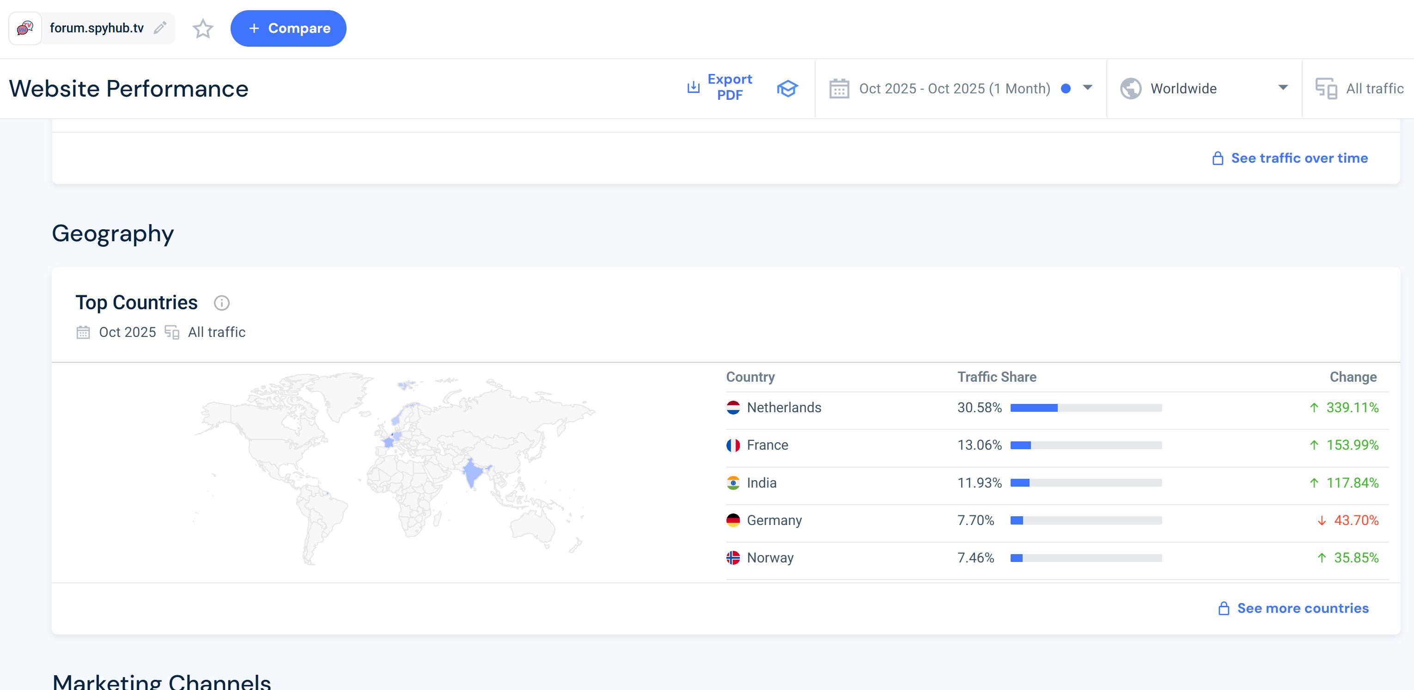Click the calendar icon in date filter

click(x=839, y=88)
